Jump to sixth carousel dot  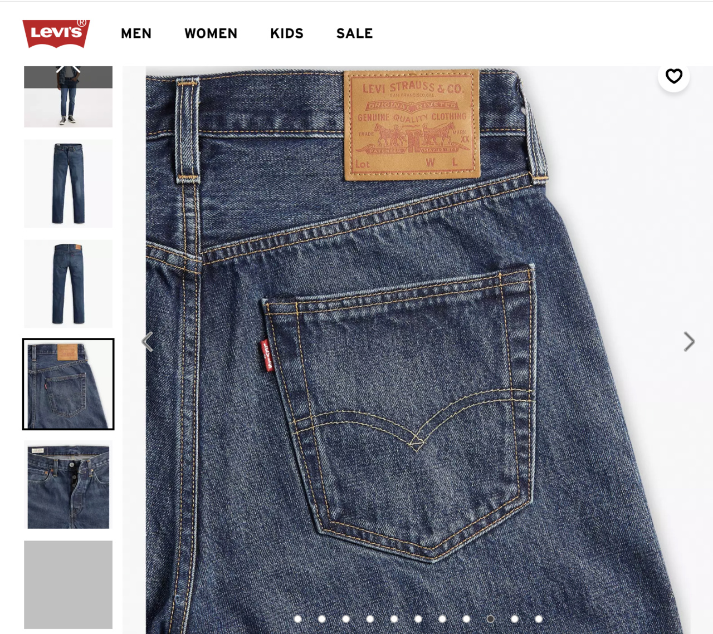coord(418,618)
